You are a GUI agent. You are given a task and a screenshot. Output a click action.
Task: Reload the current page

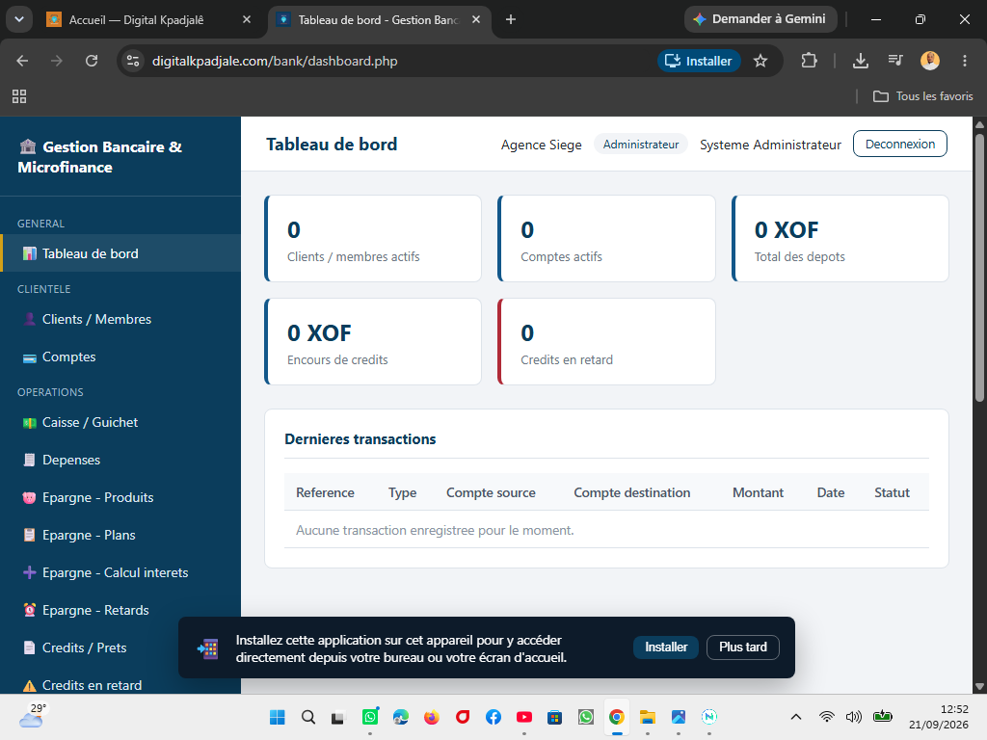92,61
